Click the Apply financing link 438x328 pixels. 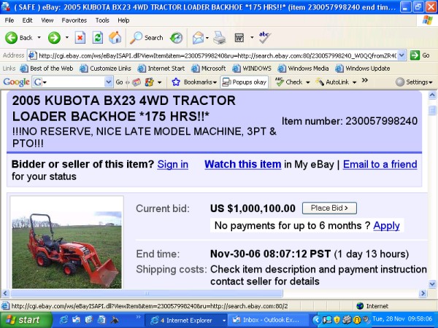pos(386,226)
